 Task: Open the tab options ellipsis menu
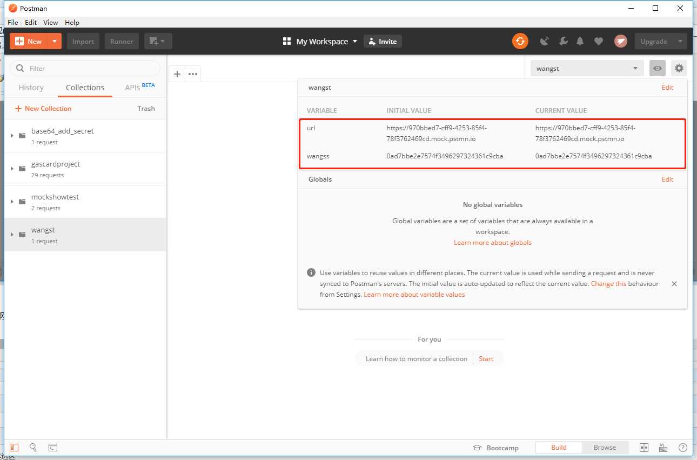[x=193, y=74]
